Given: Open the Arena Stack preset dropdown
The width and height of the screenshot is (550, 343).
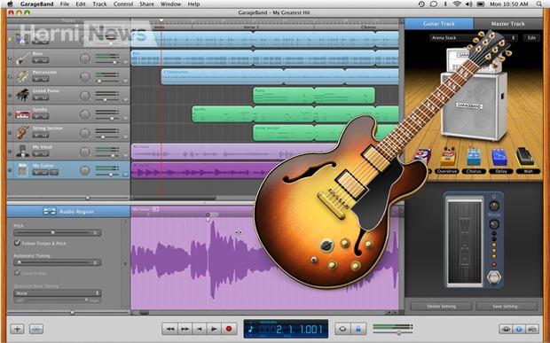Looking at the screenshot, I should click(474, 37).
